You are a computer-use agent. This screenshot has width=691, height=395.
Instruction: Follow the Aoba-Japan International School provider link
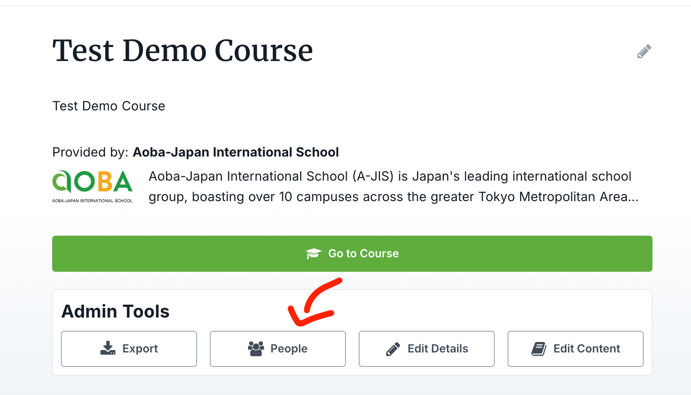tap(236, 152)
